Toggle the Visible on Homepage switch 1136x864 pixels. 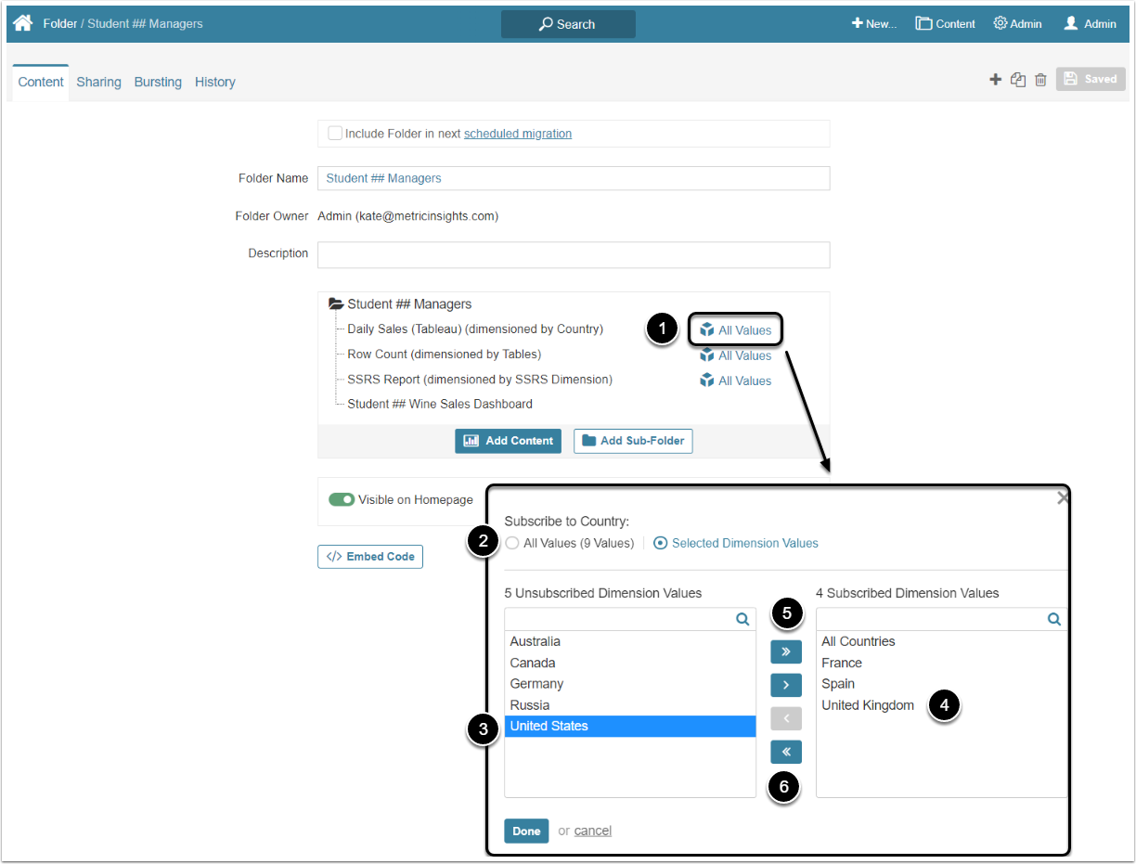pos(342,499)
